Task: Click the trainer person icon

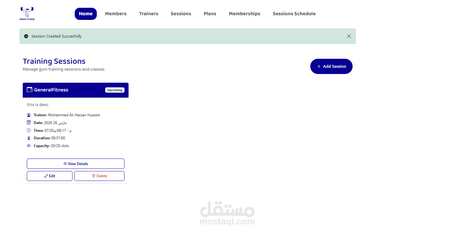Action: pyautogui.click(x=29, y=115)
